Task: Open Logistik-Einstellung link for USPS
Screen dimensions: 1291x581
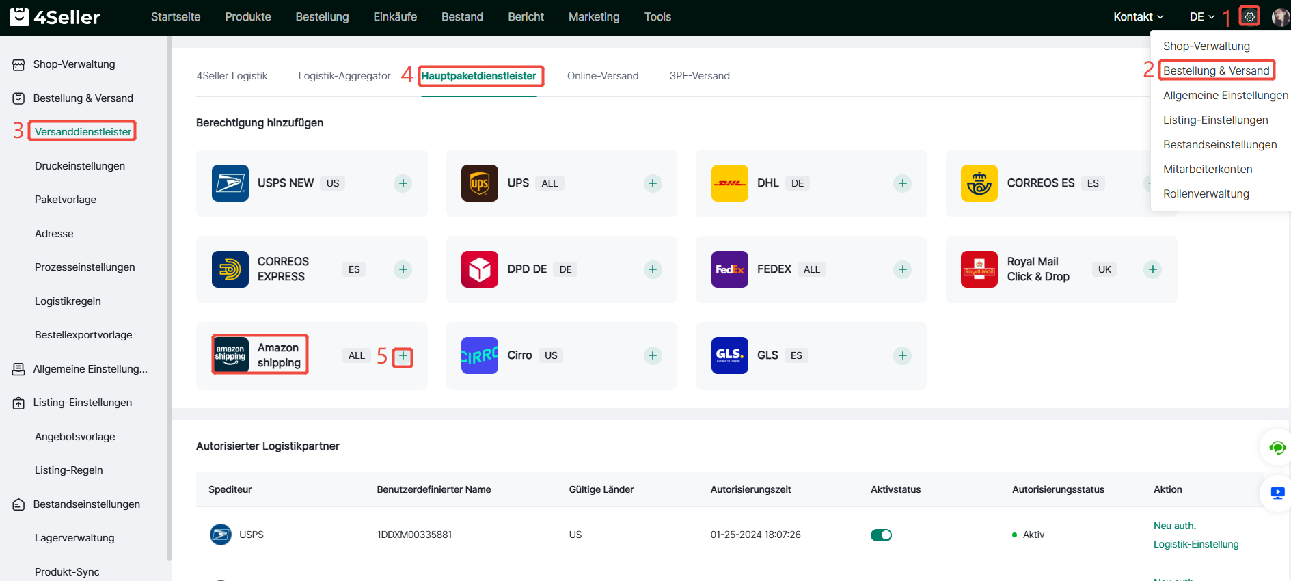Action: pos(1196,544)
